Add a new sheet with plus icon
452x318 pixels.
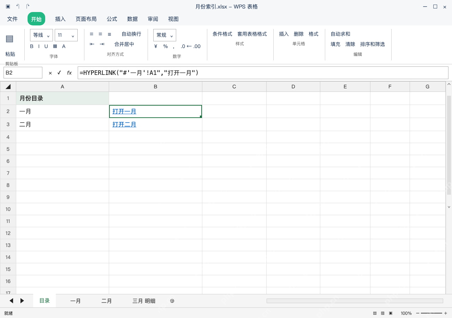172,301
